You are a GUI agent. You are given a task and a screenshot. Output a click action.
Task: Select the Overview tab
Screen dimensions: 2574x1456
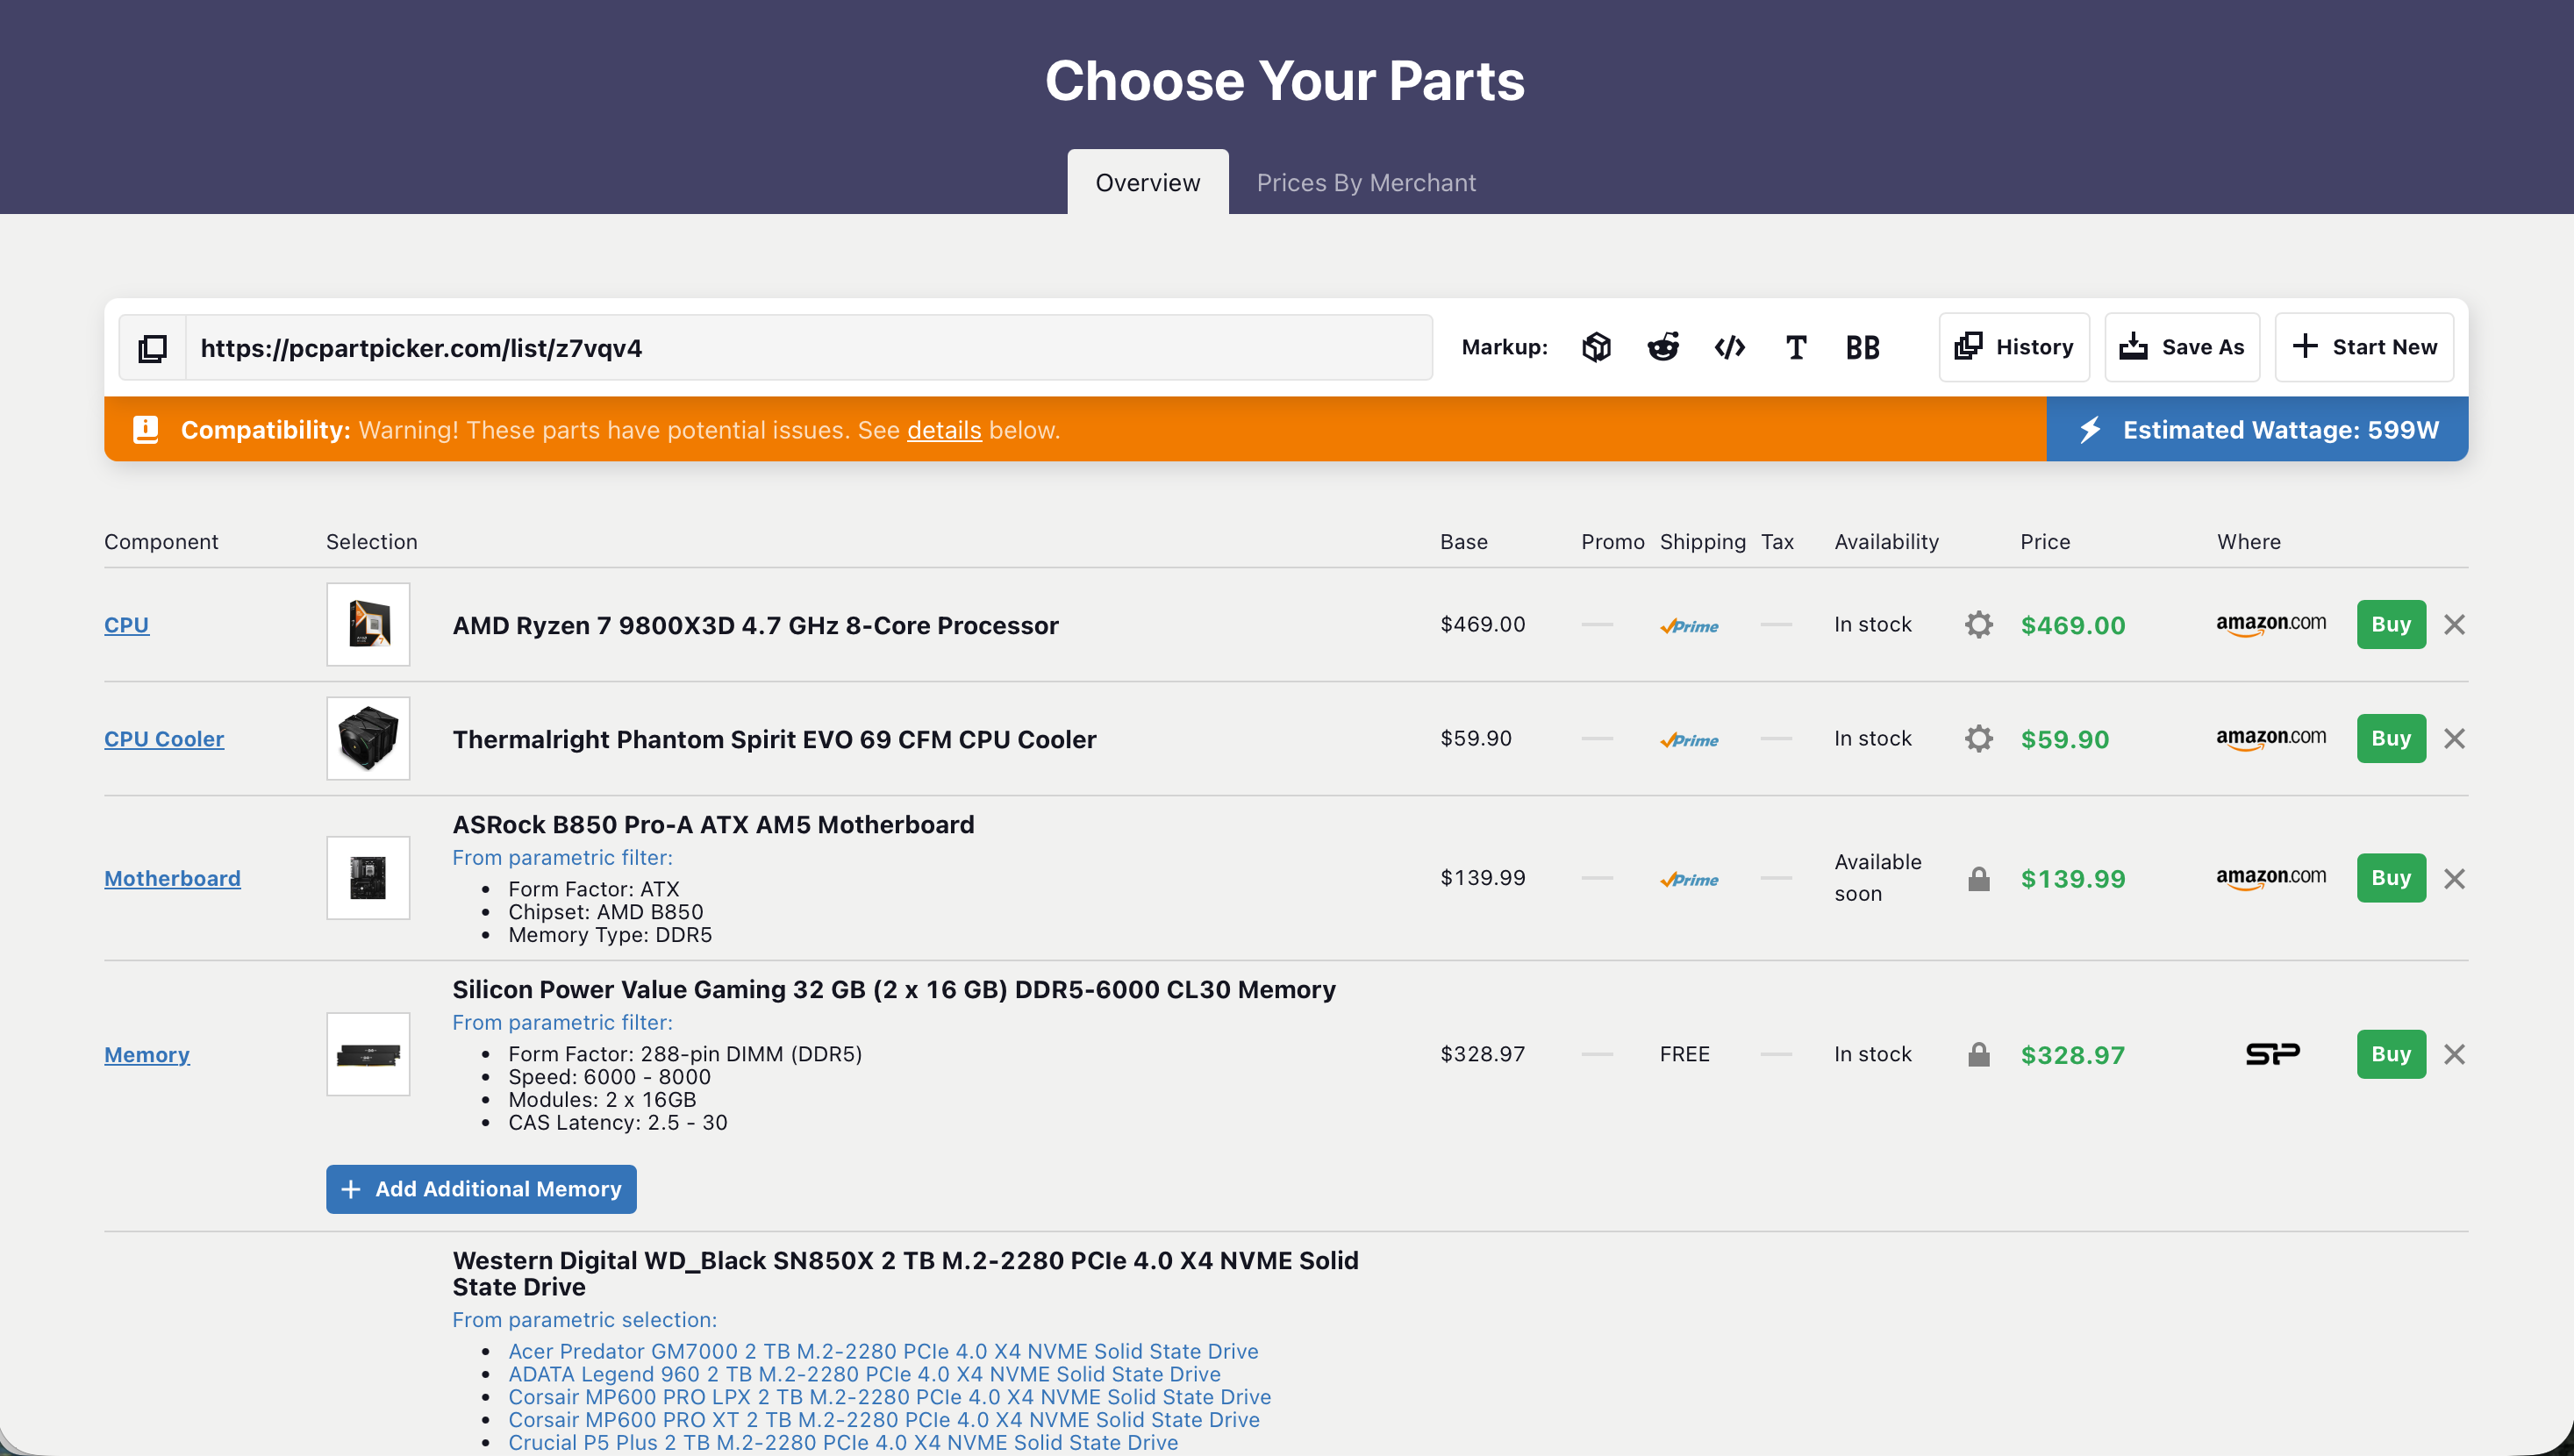[x=1147, y=183]
